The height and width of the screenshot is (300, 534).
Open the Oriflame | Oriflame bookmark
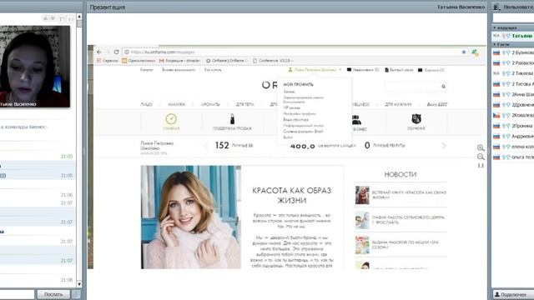pos(225,61)
